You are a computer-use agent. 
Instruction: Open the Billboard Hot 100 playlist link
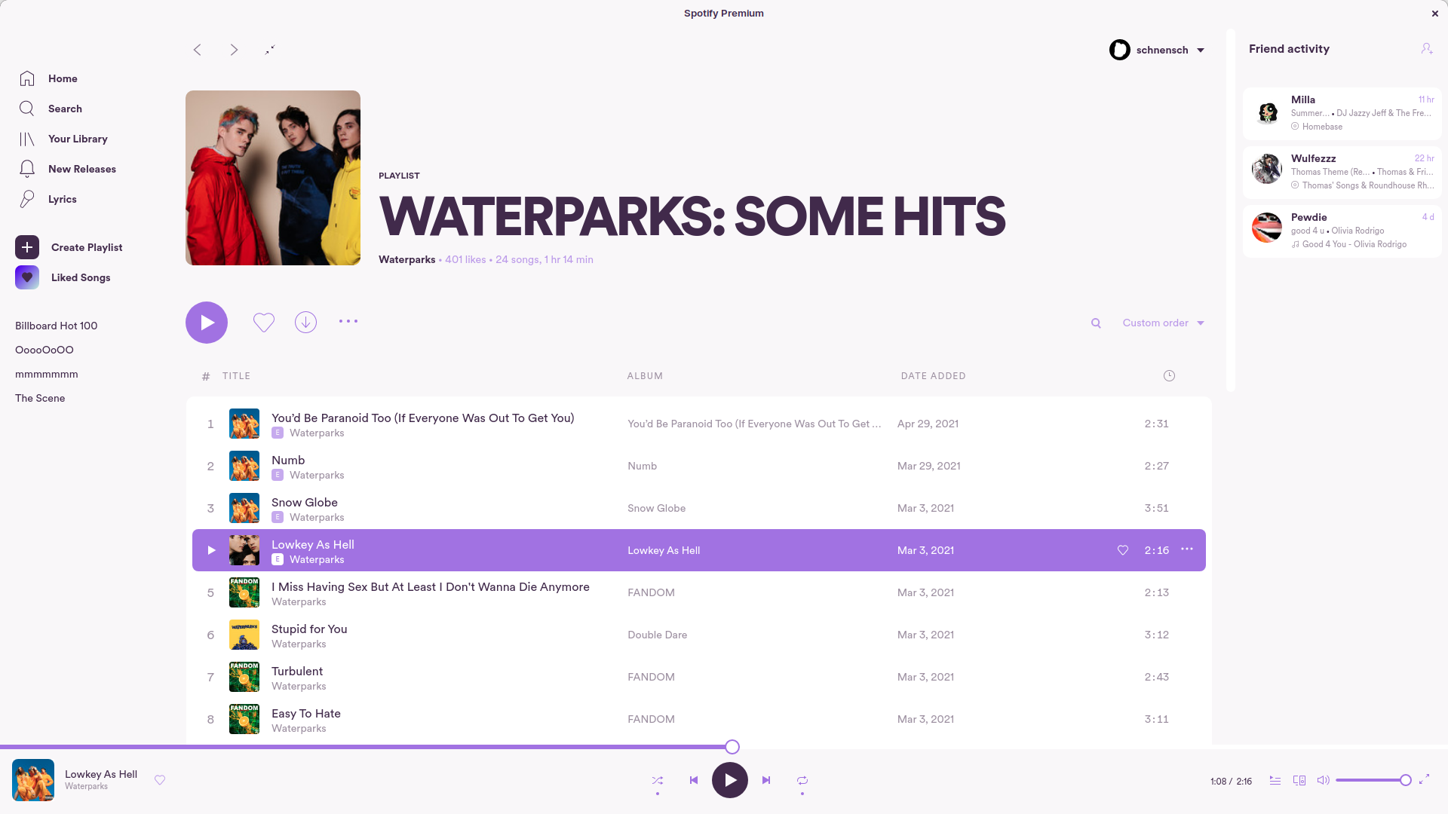coord(57,326)
